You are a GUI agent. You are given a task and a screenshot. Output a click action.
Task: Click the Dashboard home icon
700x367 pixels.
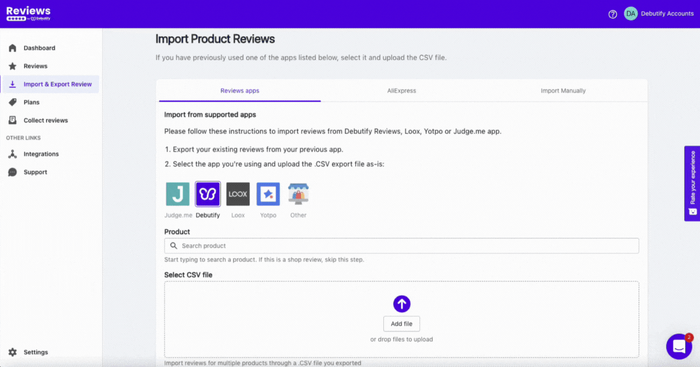click(12, 48)
